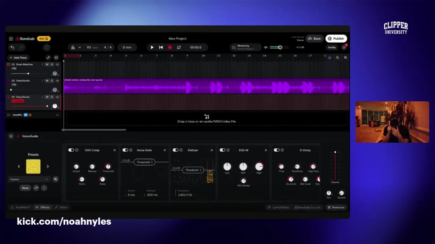Toggle the loop cycle button
435x244 pixels.
(x=179, y=47)
